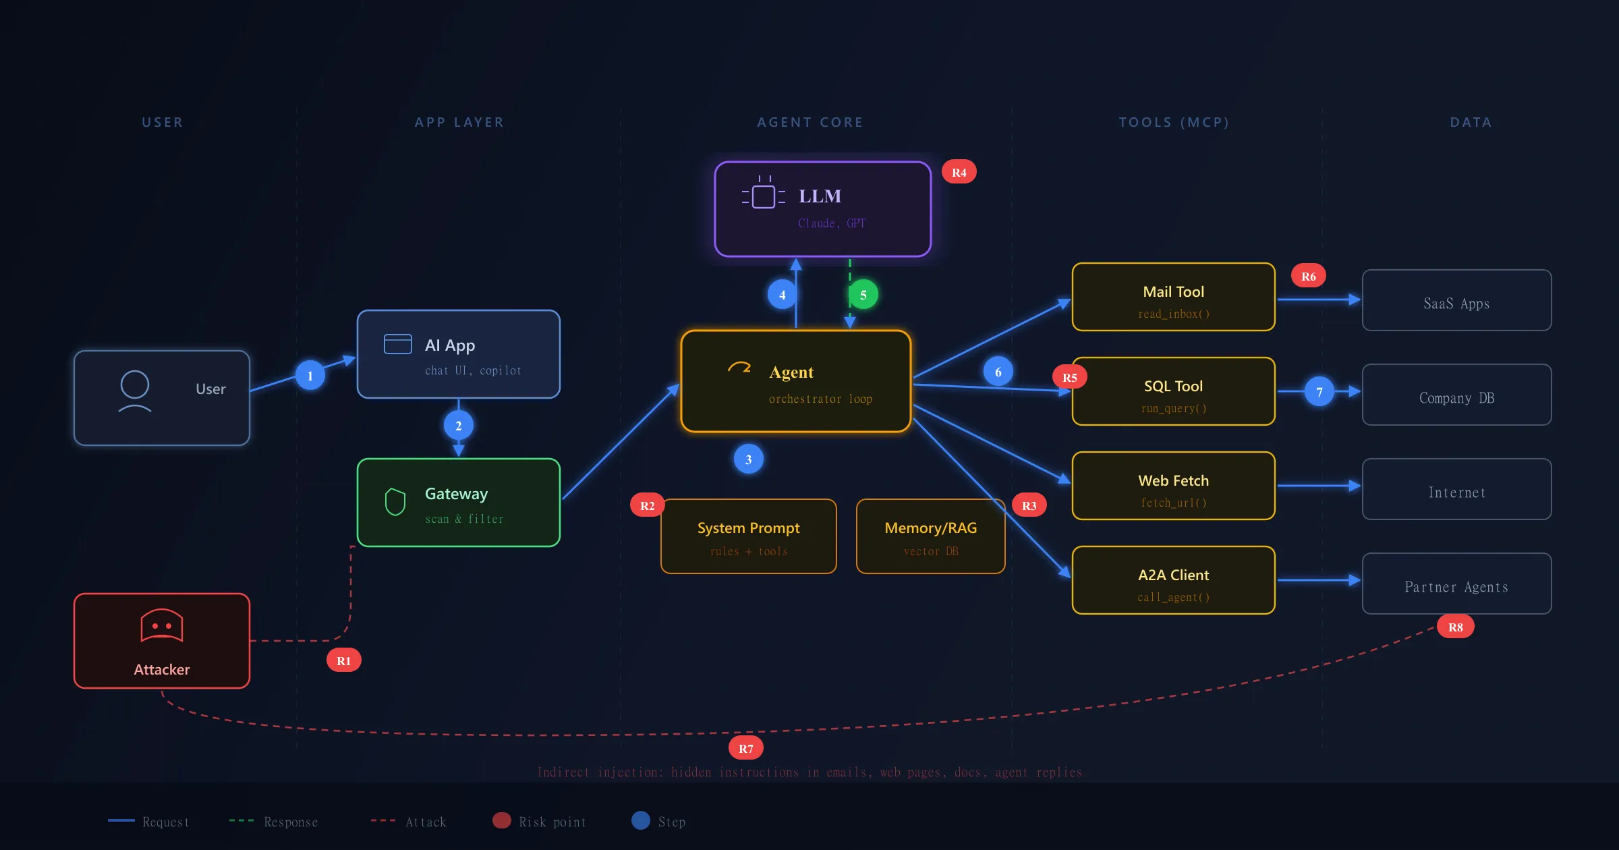Select risk badge R2 by System Prompt
The width and height of the screenshot is (1619, 850).
(648, 505)
